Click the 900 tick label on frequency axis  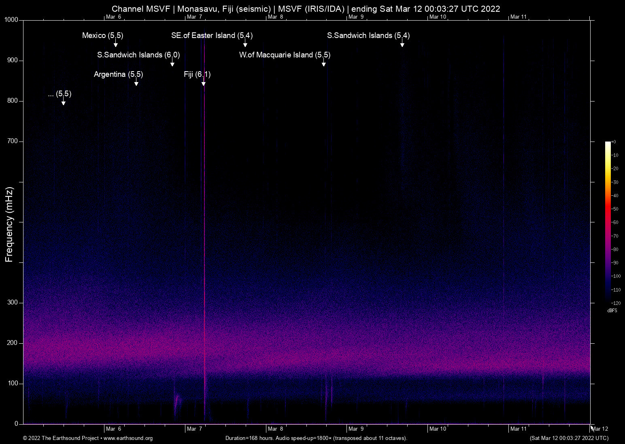(x=13, y=60)
